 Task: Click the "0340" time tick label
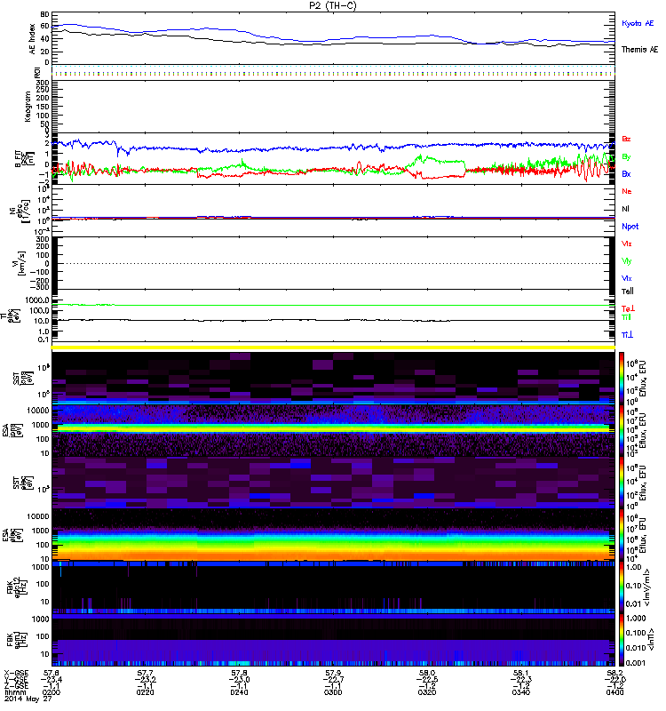[x=520, y=692]
